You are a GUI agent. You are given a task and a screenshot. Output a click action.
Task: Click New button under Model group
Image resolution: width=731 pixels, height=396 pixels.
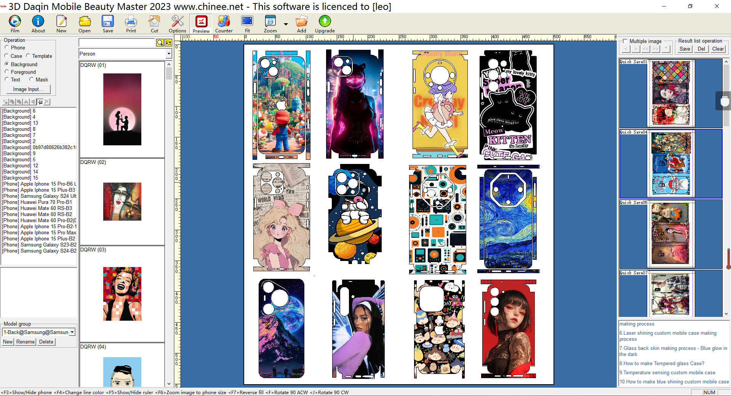click(x=8, y=342)
